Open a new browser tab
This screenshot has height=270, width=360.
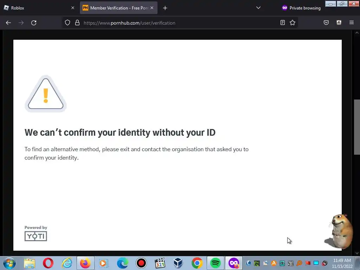(165, 8)
